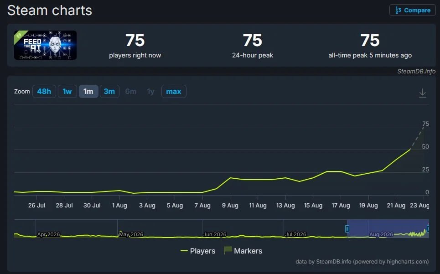
Task: Open the Feed The AI game thumbnail
Action: pos(45,45)
